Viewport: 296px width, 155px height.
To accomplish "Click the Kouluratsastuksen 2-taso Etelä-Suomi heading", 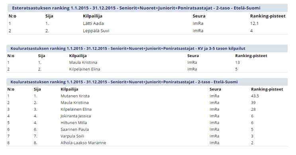I will pos(124,82).
